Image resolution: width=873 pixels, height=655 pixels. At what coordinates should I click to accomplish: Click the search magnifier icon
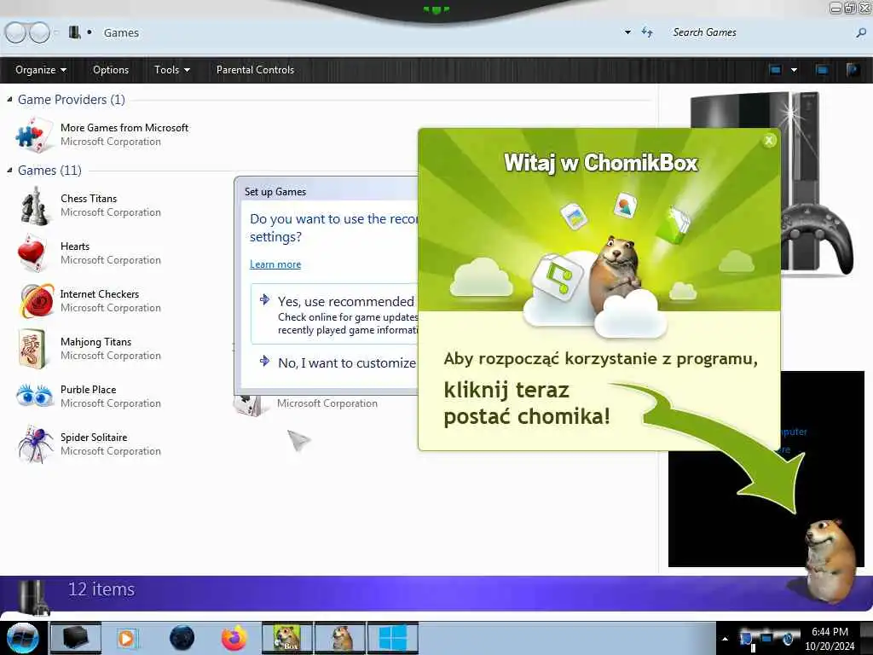(x=861, y=33)
